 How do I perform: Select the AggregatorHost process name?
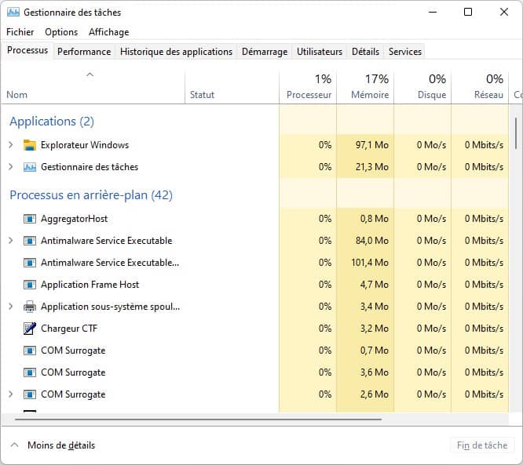pyautogui.click(x=74, y=219)
